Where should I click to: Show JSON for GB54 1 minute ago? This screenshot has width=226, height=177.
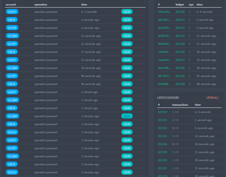pos(127,108)
